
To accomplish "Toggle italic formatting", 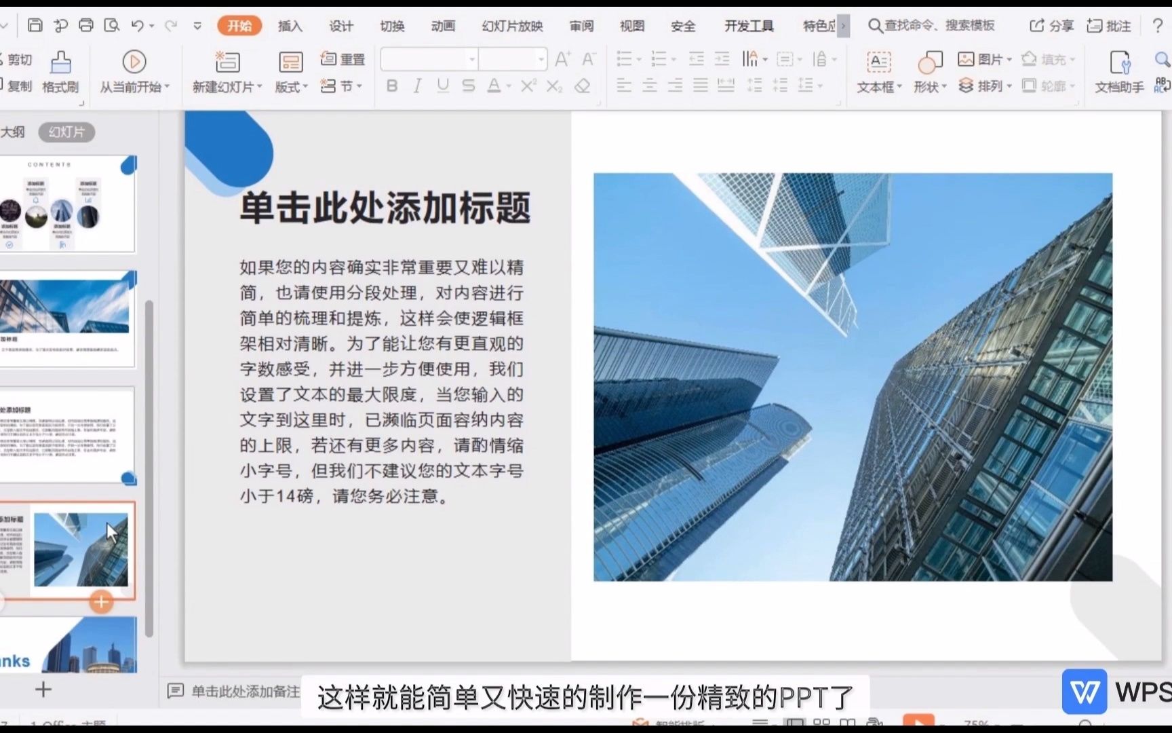I will (417, 86).
